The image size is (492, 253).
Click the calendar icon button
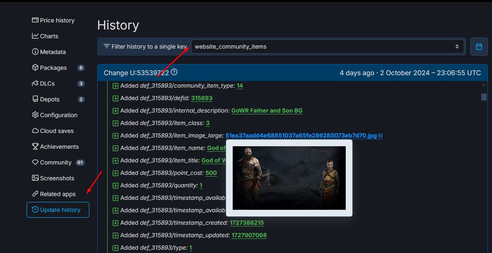(479, 47)
